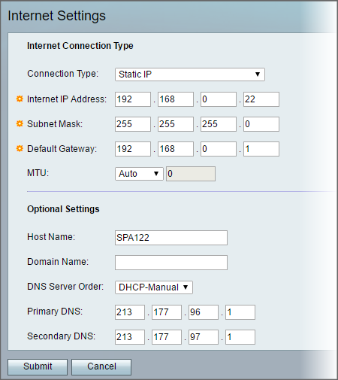Click the required star beside Subnet Mask
Image resolution: width=338 pixels, height=380 pixels.
point(20,123)
